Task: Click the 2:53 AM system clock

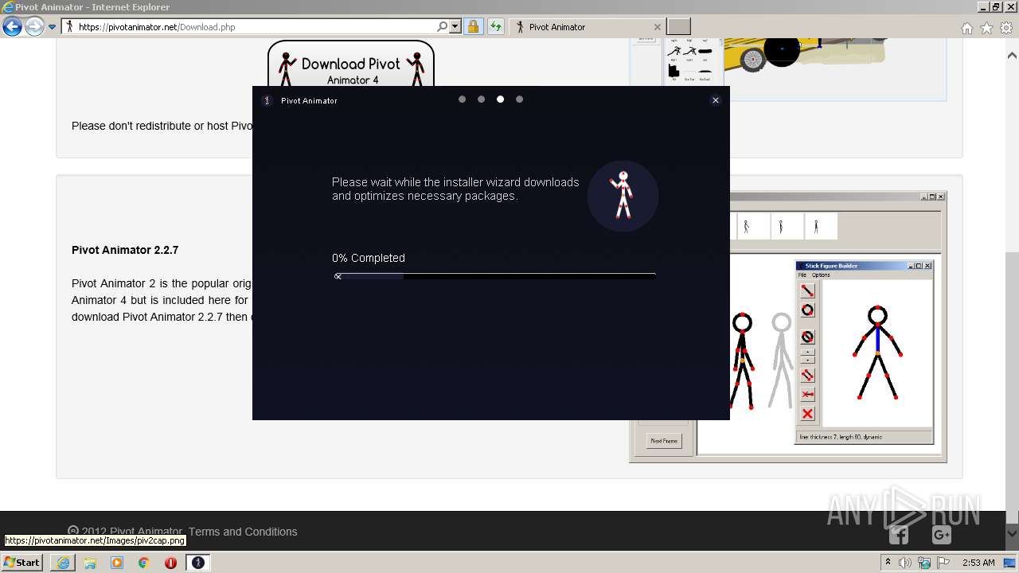Action: click(978, 563)
